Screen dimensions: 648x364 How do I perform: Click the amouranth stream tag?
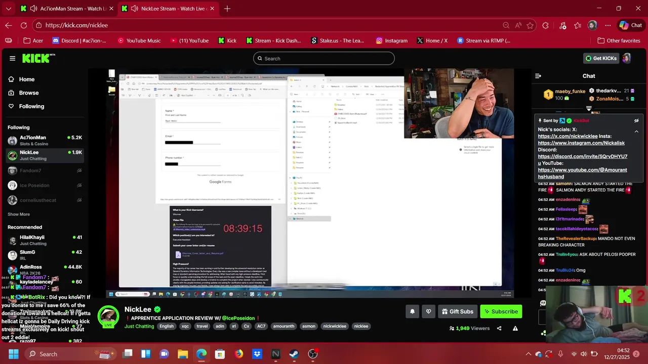(x=283, y=326)
